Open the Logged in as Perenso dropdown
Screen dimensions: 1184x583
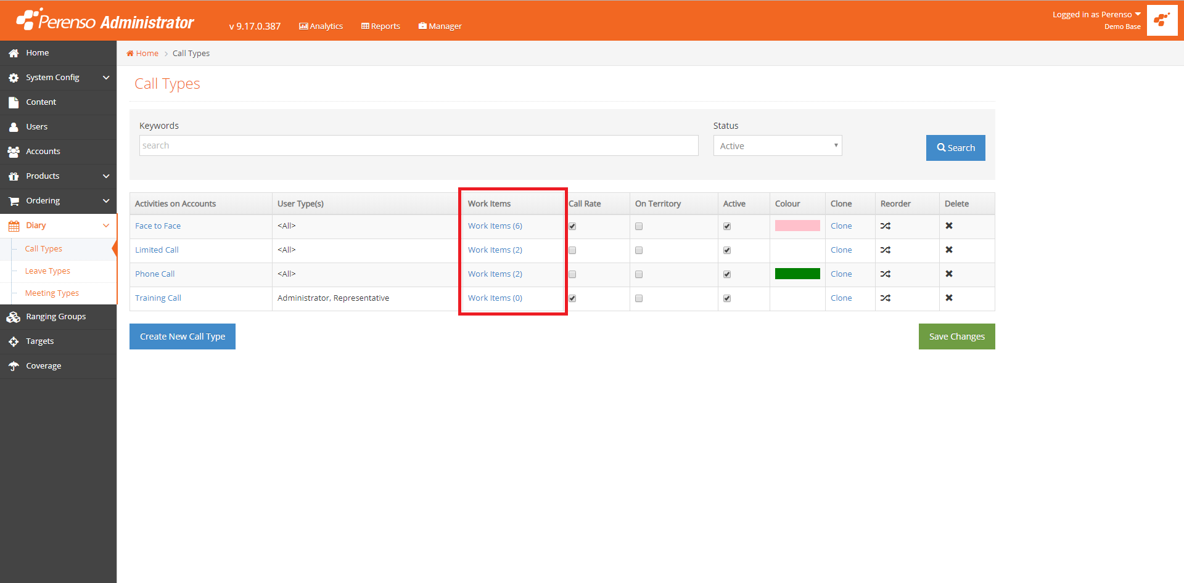(x=1096, y=15)
